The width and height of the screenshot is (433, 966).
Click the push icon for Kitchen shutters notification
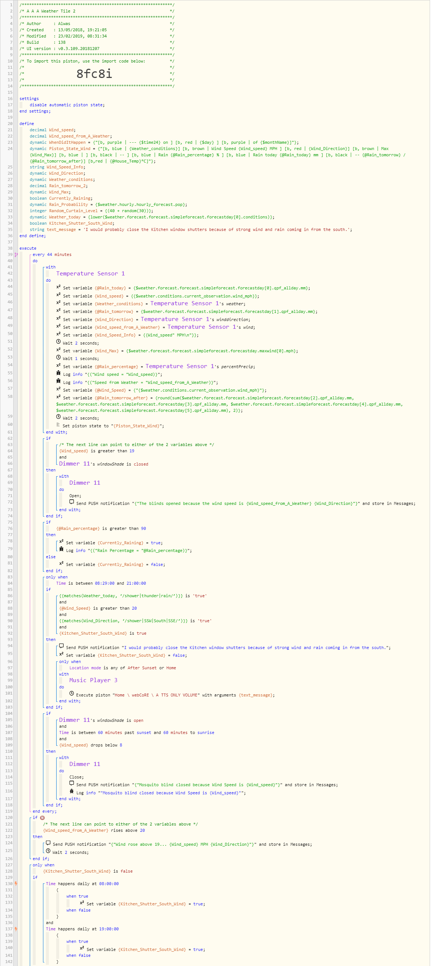point(61,647)
